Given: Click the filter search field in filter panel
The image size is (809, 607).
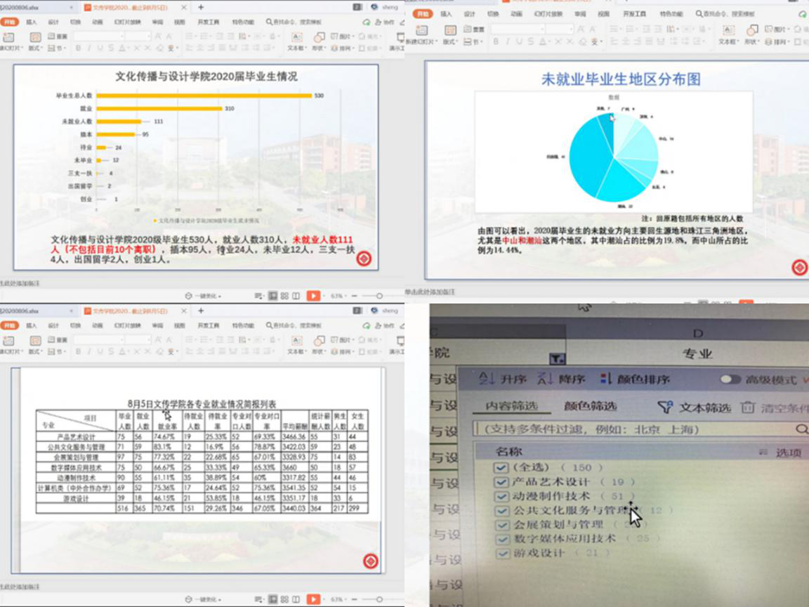Looking at the screenshot, I should tap(641, 429).
